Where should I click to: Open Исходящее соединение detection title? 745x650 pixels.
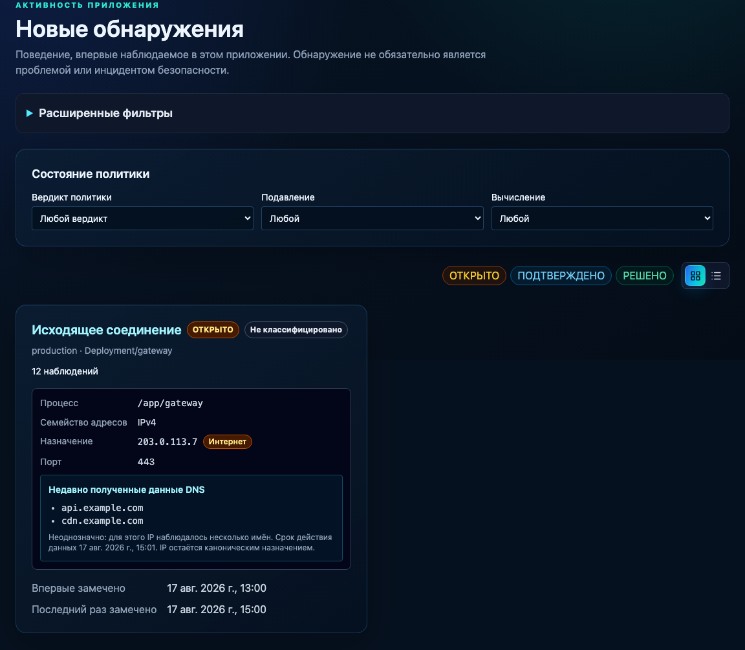pyautogui.click(x=107, y=330)
